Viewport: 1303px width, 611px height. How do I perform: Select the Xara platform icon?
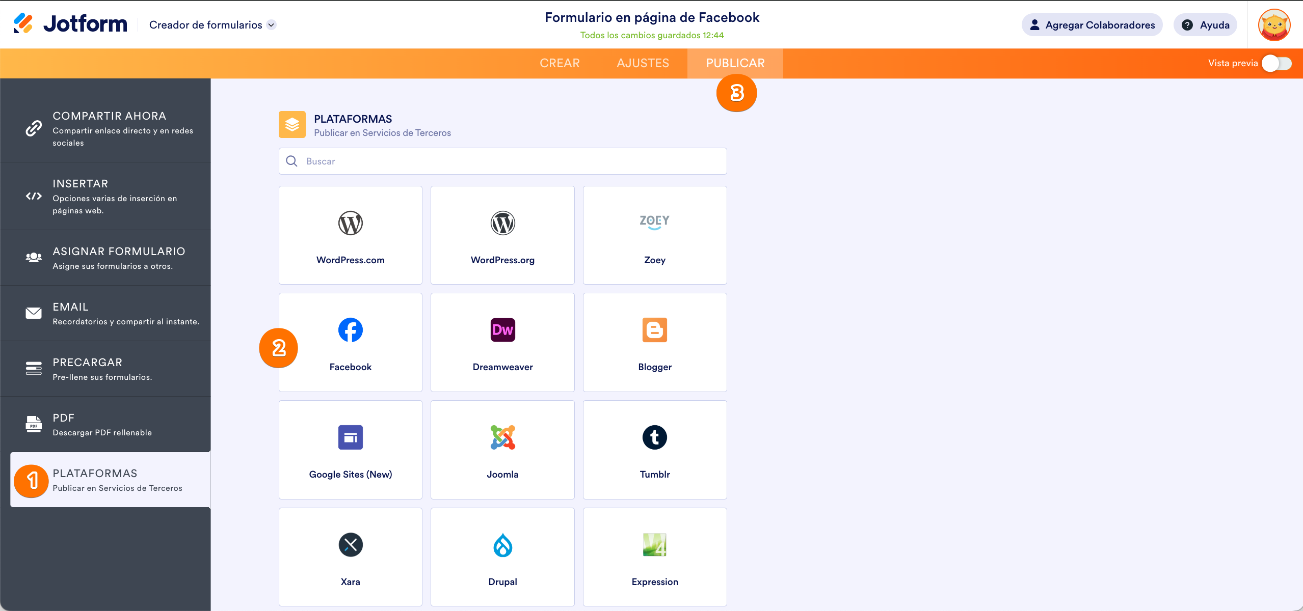(350, 545)
